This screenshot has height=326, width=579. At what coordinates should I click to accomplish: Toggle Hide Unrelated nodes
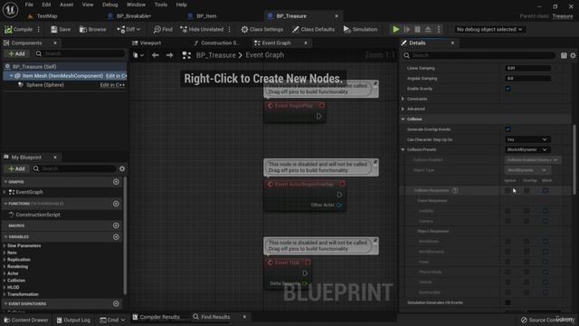[x=202, y=29]
